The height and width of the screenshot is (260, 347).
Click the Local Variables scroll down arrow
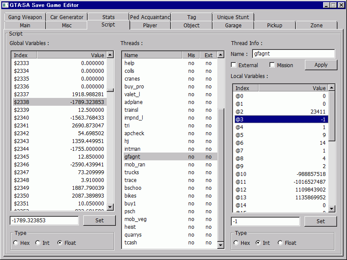[x=331, y=209]
